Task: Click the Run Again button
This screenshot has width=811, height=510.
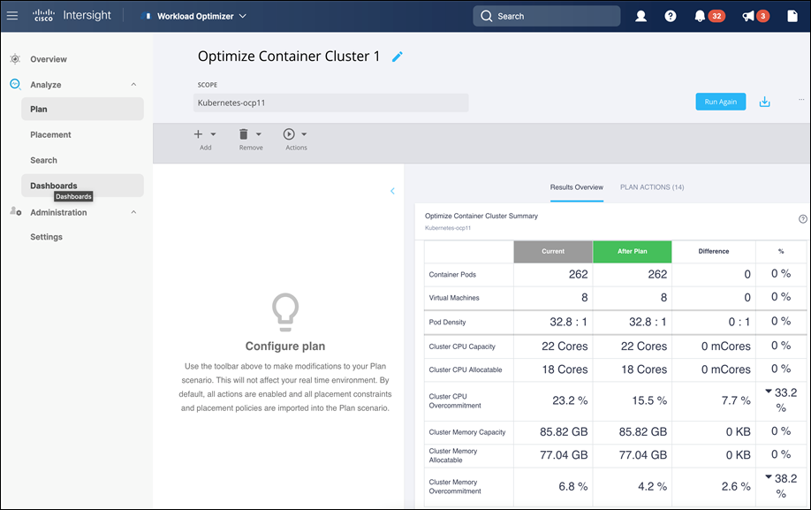Action: [x=720, y=101]
